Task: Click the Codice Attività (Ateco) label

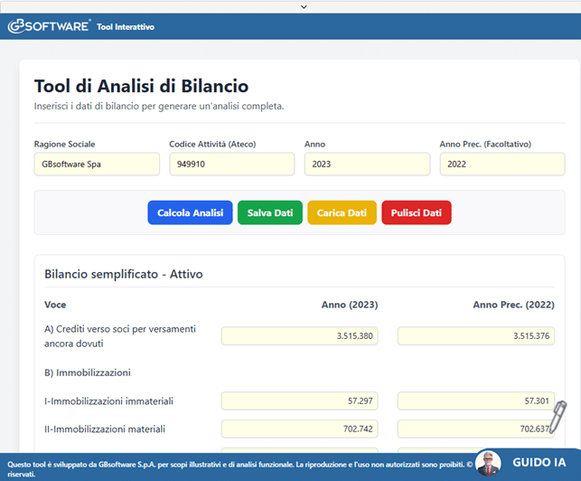Action: (212, 145)
